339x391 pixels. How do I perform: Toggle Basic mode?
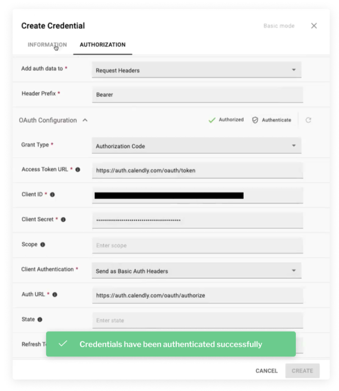(279, 26)
